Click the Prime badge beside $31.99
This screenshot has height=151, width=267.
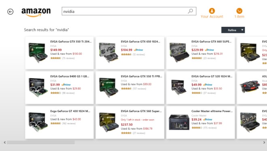[x=66, y=85]
